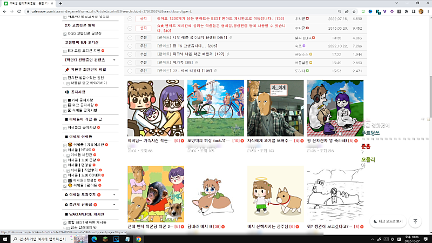Toggle the browser side panel icon
432x243 pixels.
point(414,11)
